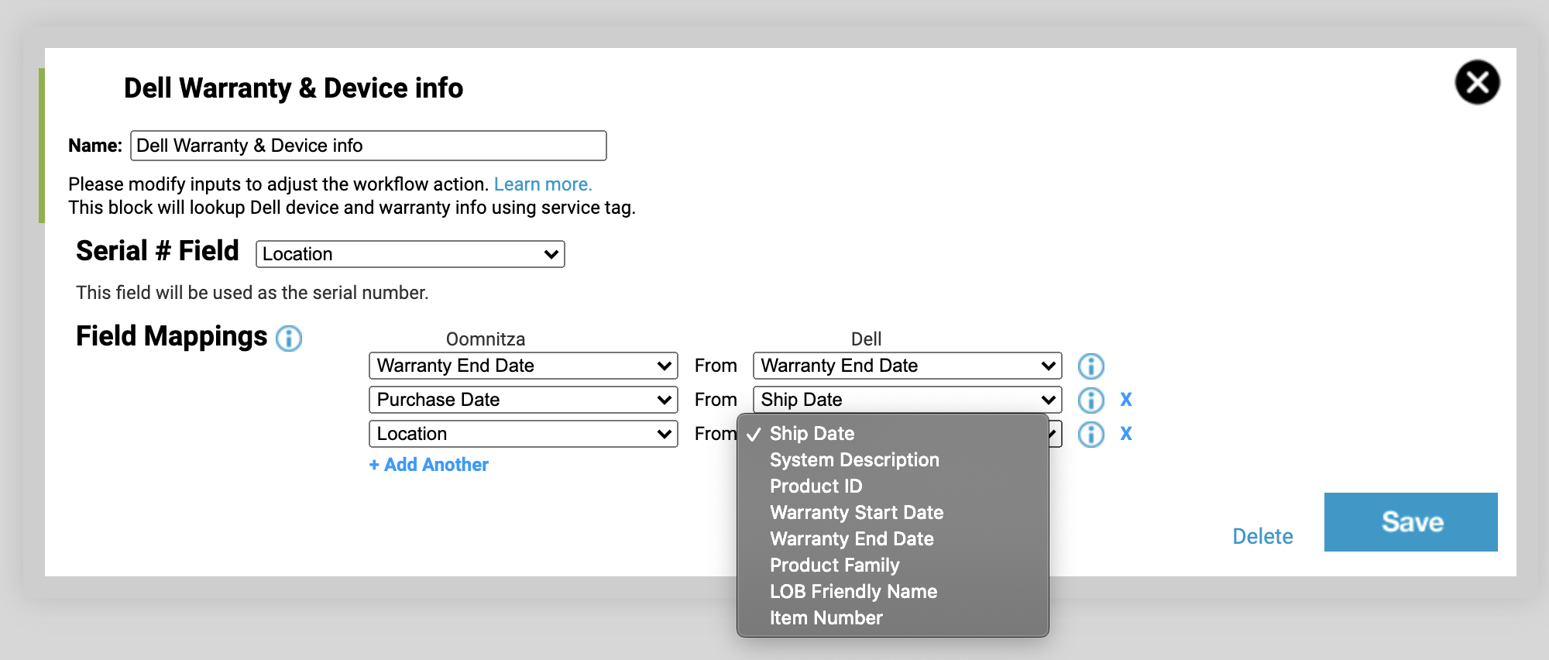This screenshot has height=660, width=1549.
Task: Close the Dell Warranty dialog
Action: 1477,82
